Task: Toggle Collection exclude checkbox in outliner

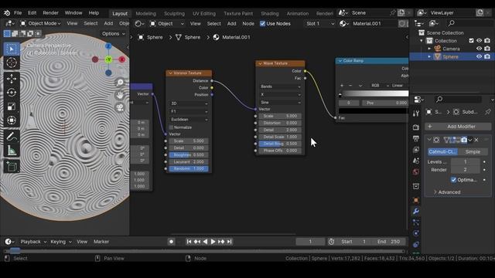Action: click(x=471, y=41)
